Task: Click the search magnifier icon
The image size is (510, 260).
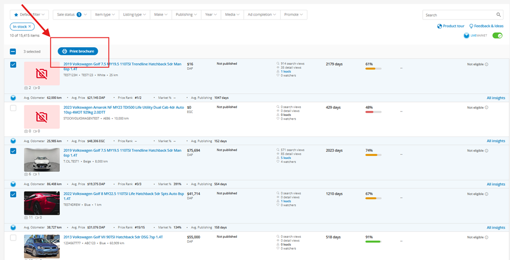Action: pyautogui.click(x=499, y=15)
